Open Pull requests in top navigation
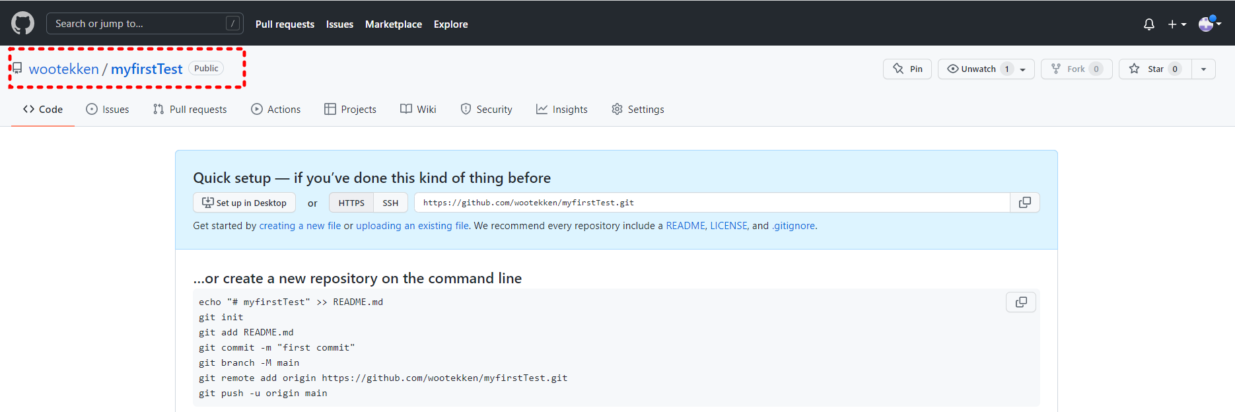Viewport: 1235px width, 412px height. (285, 24)
